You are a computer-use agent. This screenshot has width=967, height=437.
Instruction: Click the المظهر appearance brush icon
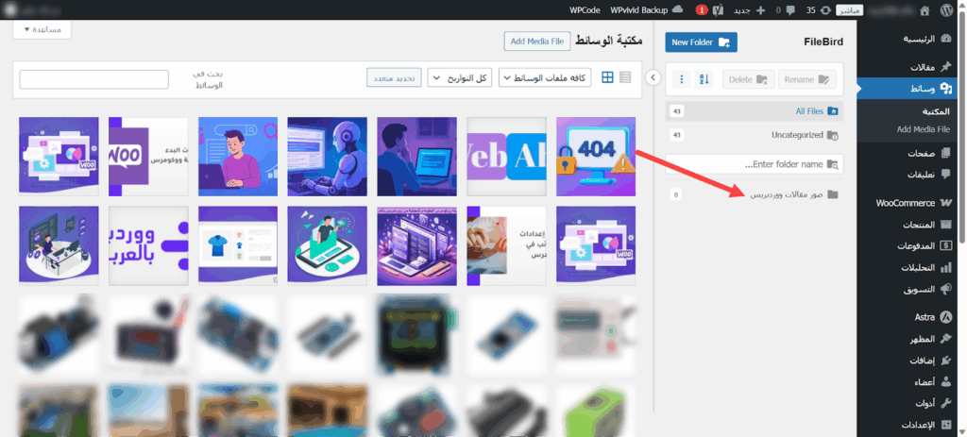pyautogui.click(x=946, y=339)
